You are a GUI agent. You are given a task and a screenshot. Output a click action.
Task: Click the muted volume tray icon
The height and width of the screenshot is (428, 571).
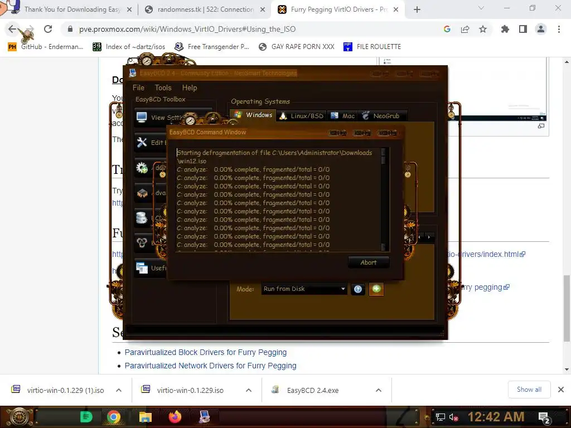pos(454,417)
